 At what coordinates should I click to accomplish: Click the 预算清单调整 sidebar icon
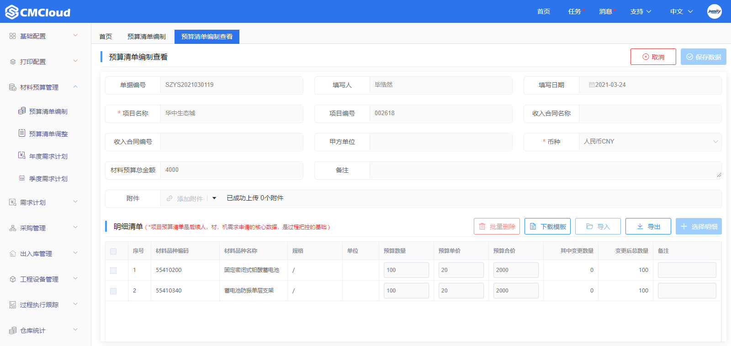[22, 133]
